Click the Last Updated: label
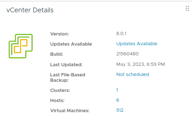 [x=66, y=65]
